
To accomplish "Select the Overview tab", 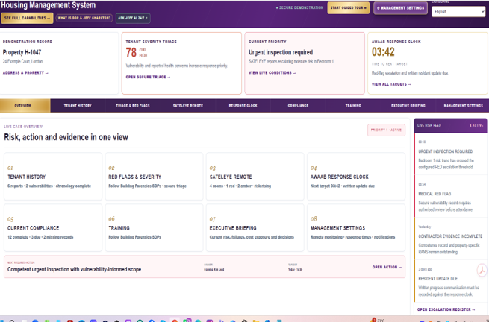I will pyautogui.click(x=25, y=106).
